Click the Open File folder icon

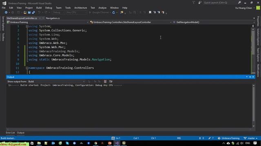click(25, 13)
